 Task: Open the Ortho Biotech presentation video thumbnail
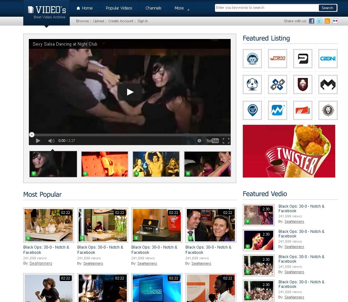(x=157, y=288)
